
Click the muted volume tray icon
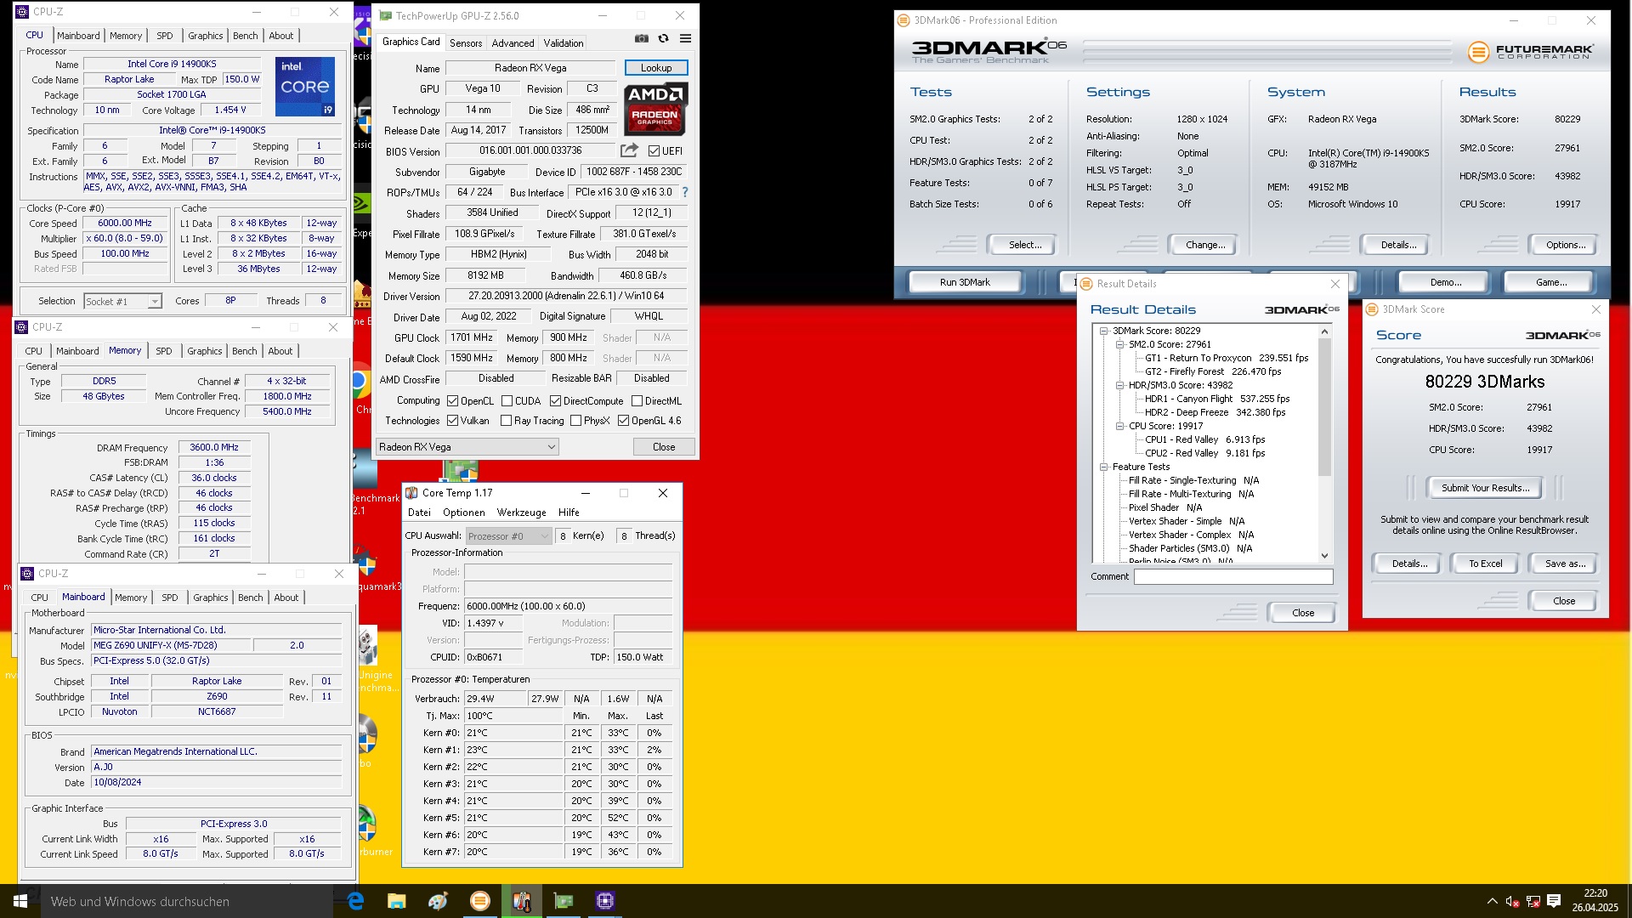(x=1512, y=901)
